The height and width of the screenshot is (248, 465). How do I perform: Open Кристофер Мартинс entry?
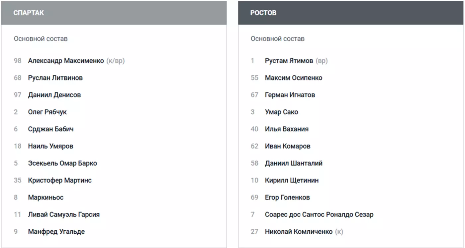(x=60, y=181)
